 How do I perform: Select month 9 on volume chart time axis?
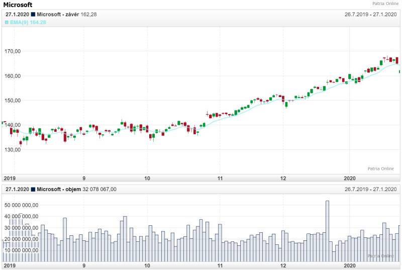[x=84, y=265]
